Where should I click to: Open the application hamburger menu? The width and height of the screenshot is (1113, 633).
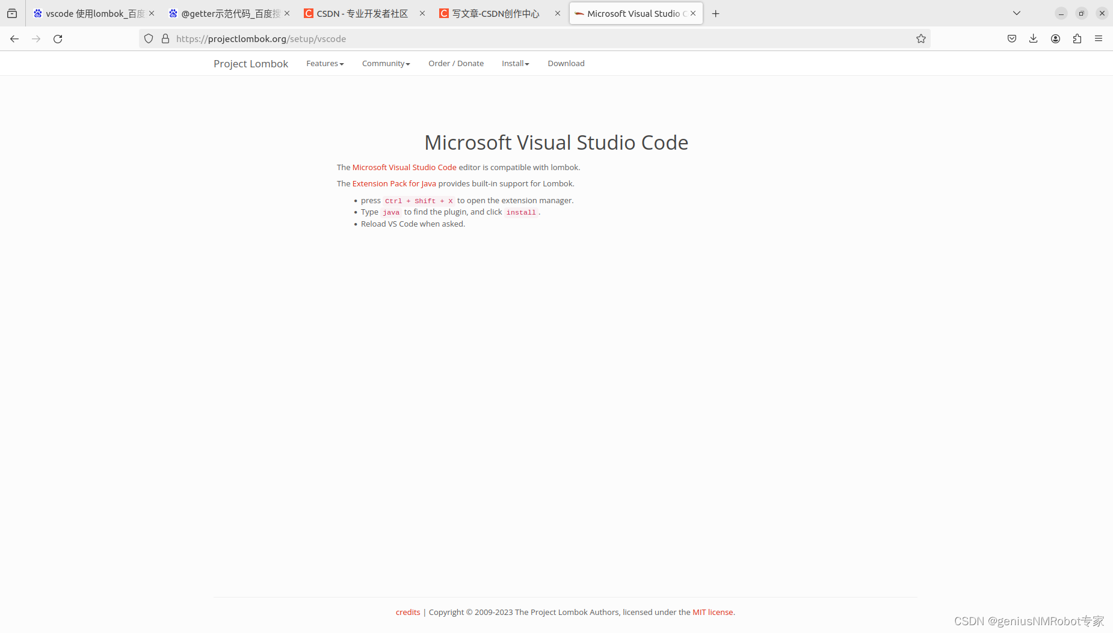pos(1099,38)
